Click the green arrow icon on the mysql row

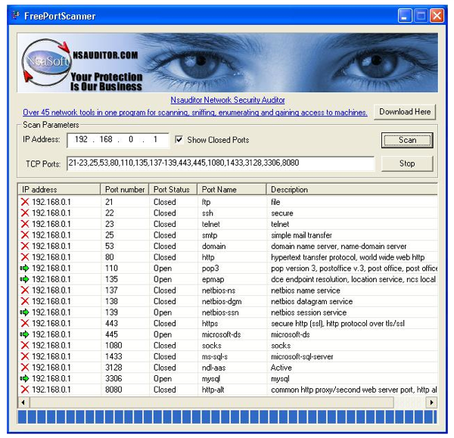pos(25,378)
